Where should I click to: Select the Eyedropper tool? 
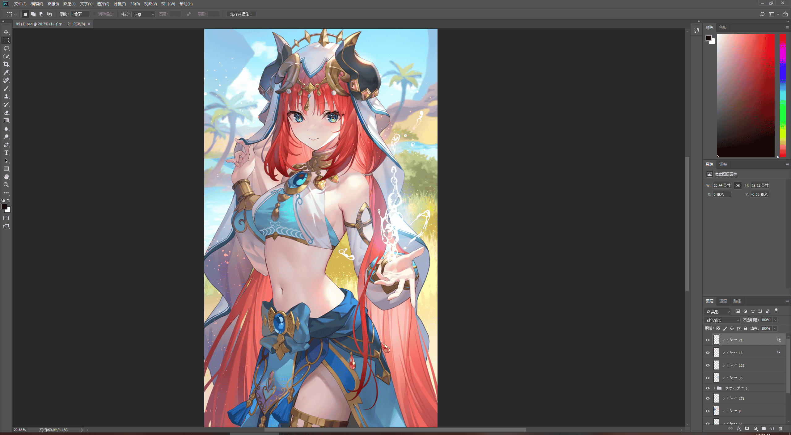click(x=6, y=72)
